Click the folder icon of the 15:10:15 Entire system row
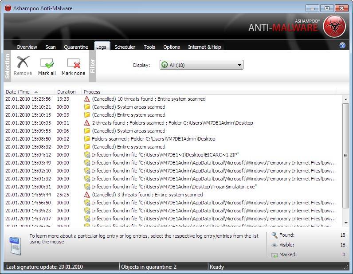Viewport: 353px width, 274px height. tap(87, 115)
